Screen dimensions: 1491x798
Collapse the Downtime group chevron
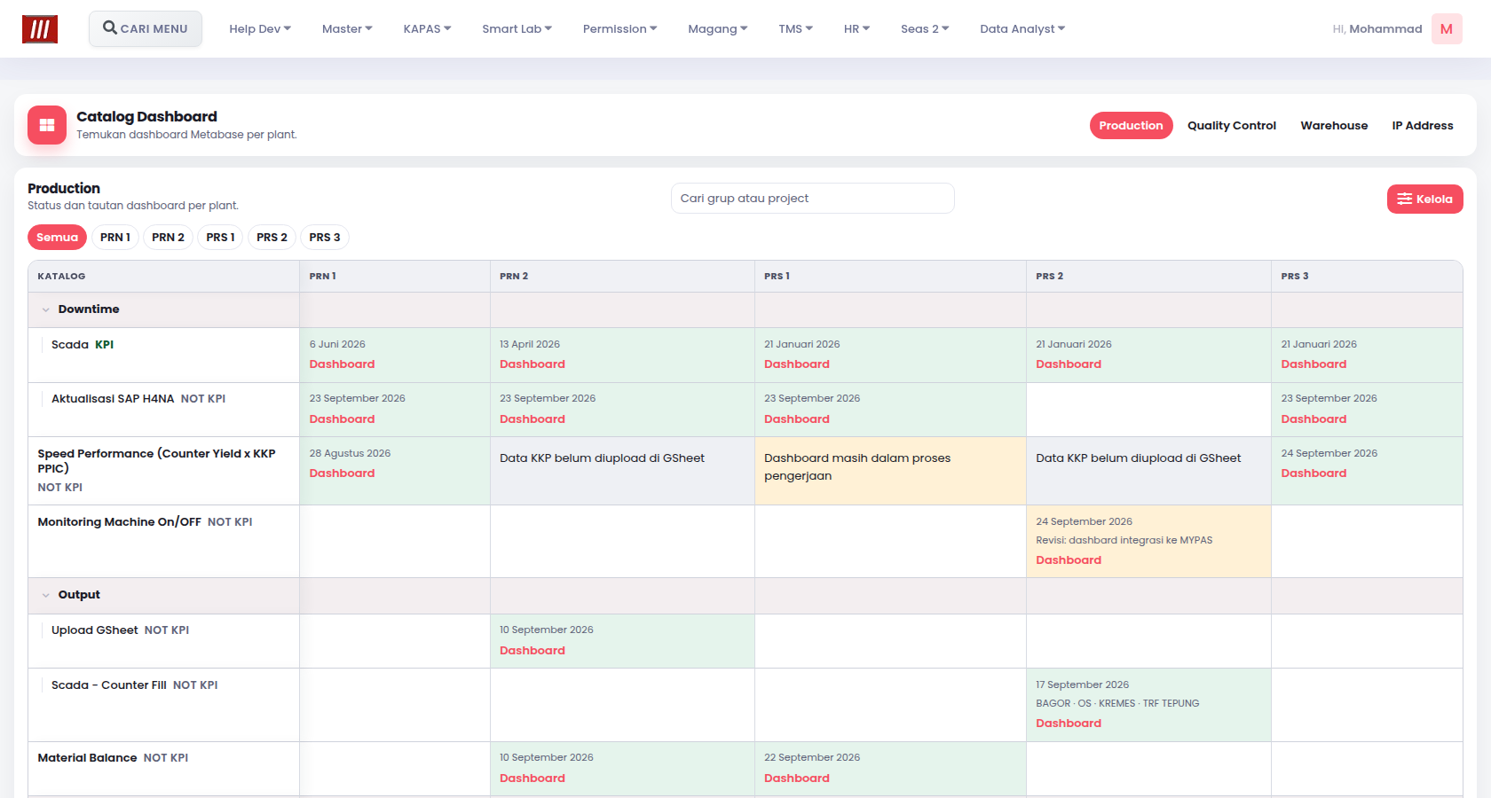tap(46, 309)
